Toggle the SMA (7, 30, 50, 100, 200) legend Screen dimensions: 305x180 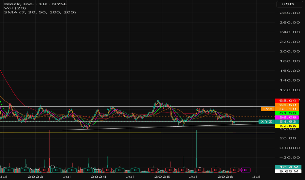click(40, 12)
